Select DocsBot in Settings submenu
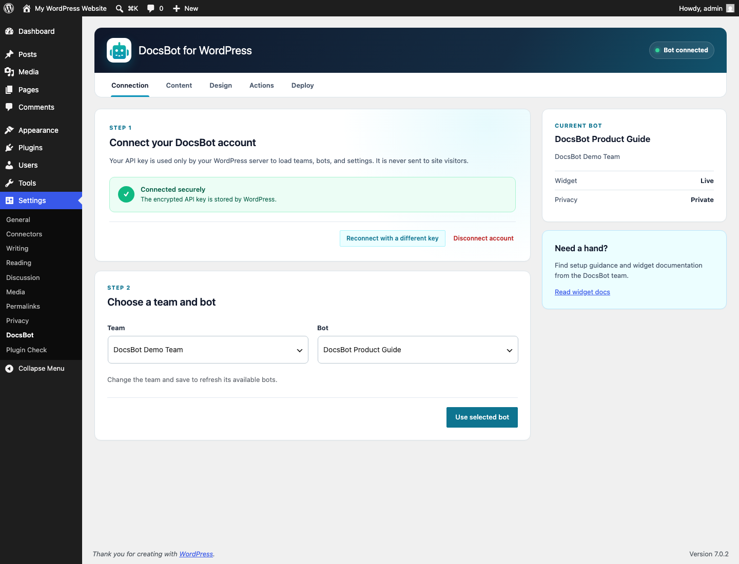 20,335
